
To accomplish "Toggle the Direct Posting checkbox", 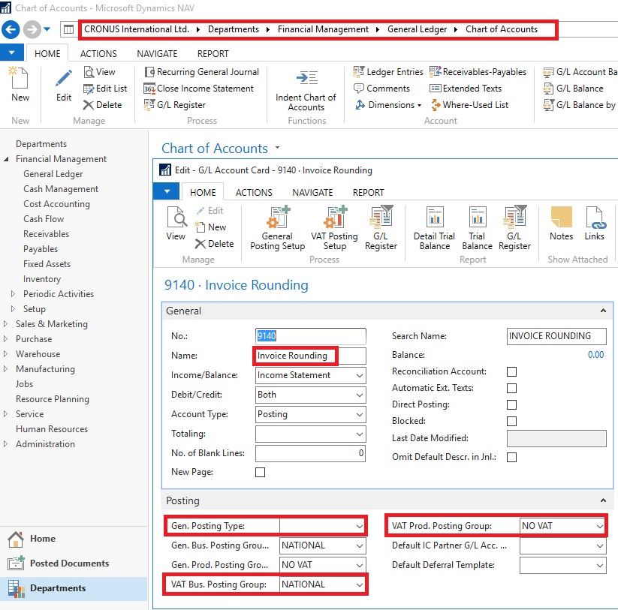I will [x=511, y=404].
